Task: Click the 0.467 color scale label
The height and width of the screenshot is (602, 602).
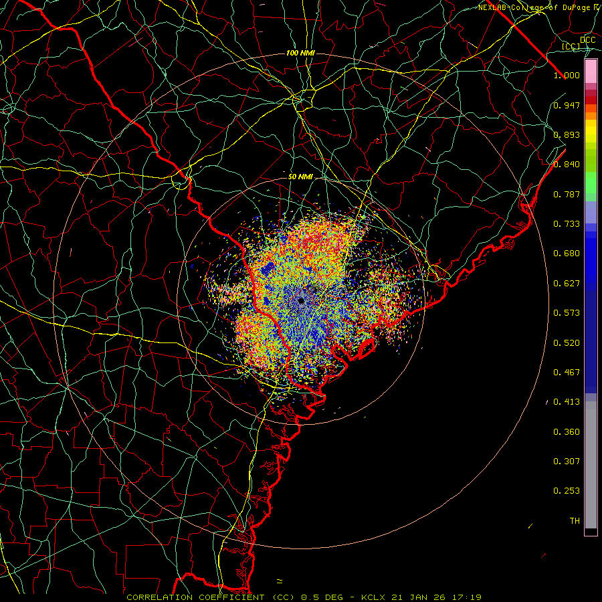Action: click(x=567, y=373)
